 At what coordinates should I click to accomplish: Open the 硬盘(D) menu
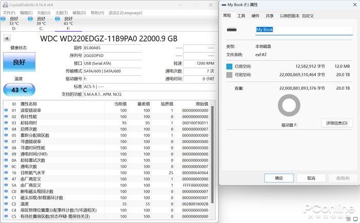point(79,13)
